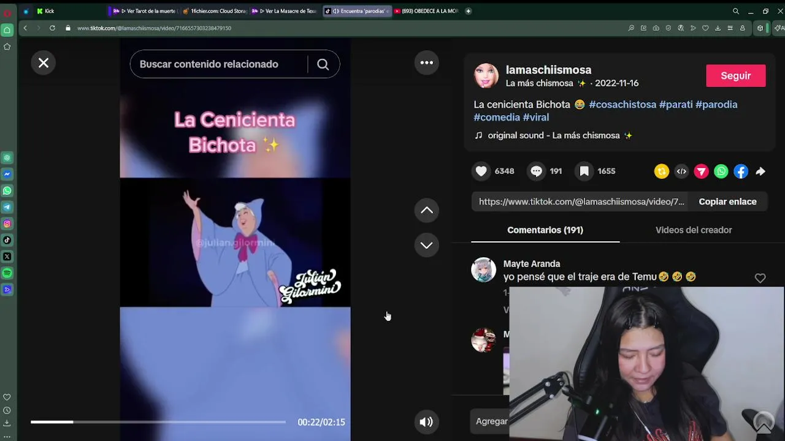Click the search magnifier in the related-content bar
Viewport: 785px width, 441px height.
tap(323, 64)
